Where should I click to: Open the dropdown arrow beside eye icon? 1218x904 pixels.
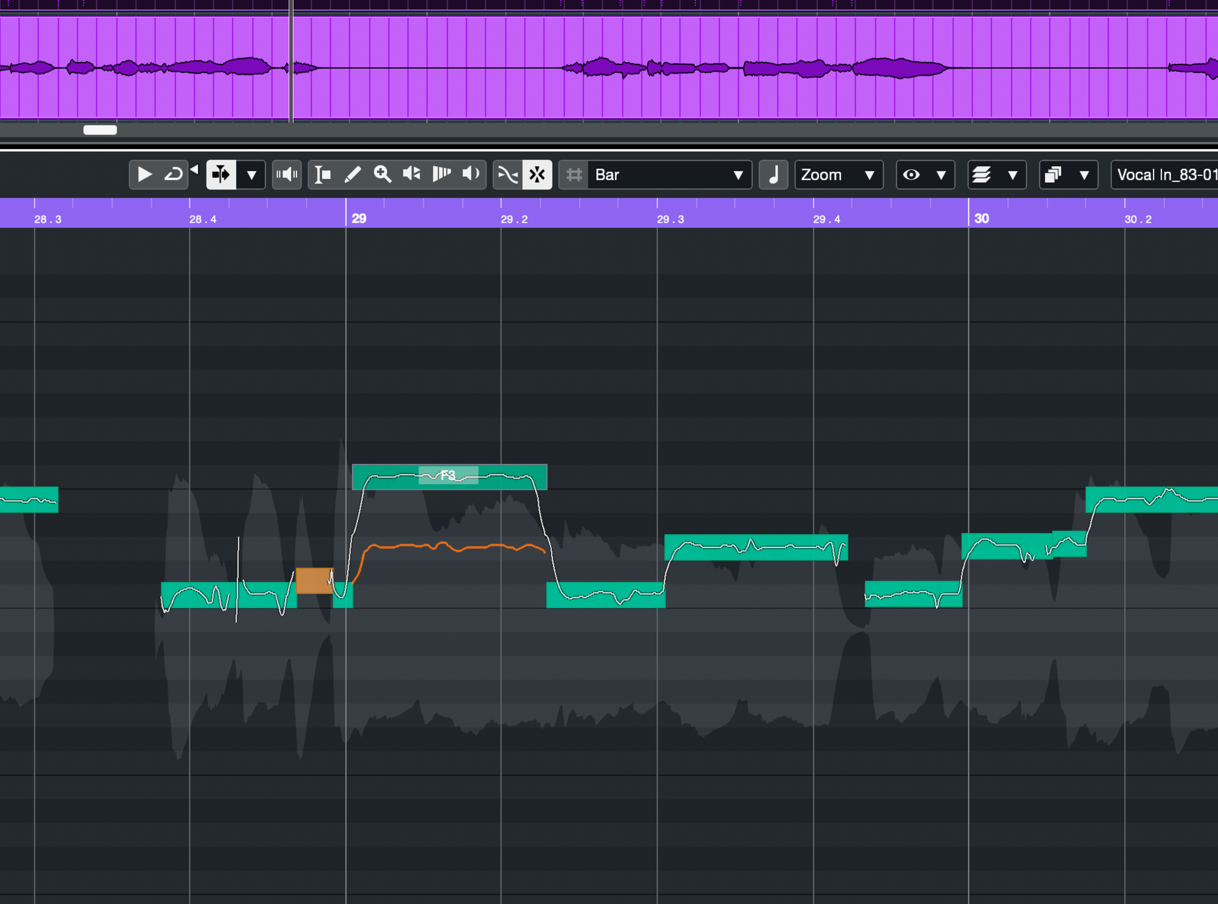point(941,175)
